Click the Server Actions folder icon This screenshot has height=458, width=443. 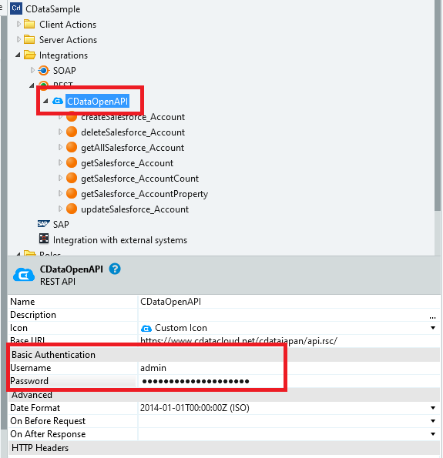29,39
